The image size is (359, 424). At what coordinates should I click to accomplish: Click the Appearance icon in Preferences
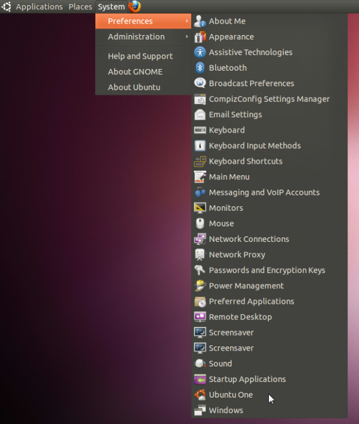pyautogui.click(x=200, y=37)
